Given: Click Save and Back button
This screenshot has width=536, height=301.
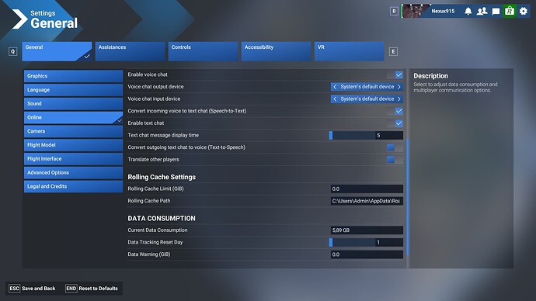Looking at the screenshot, I should (32, 289).
